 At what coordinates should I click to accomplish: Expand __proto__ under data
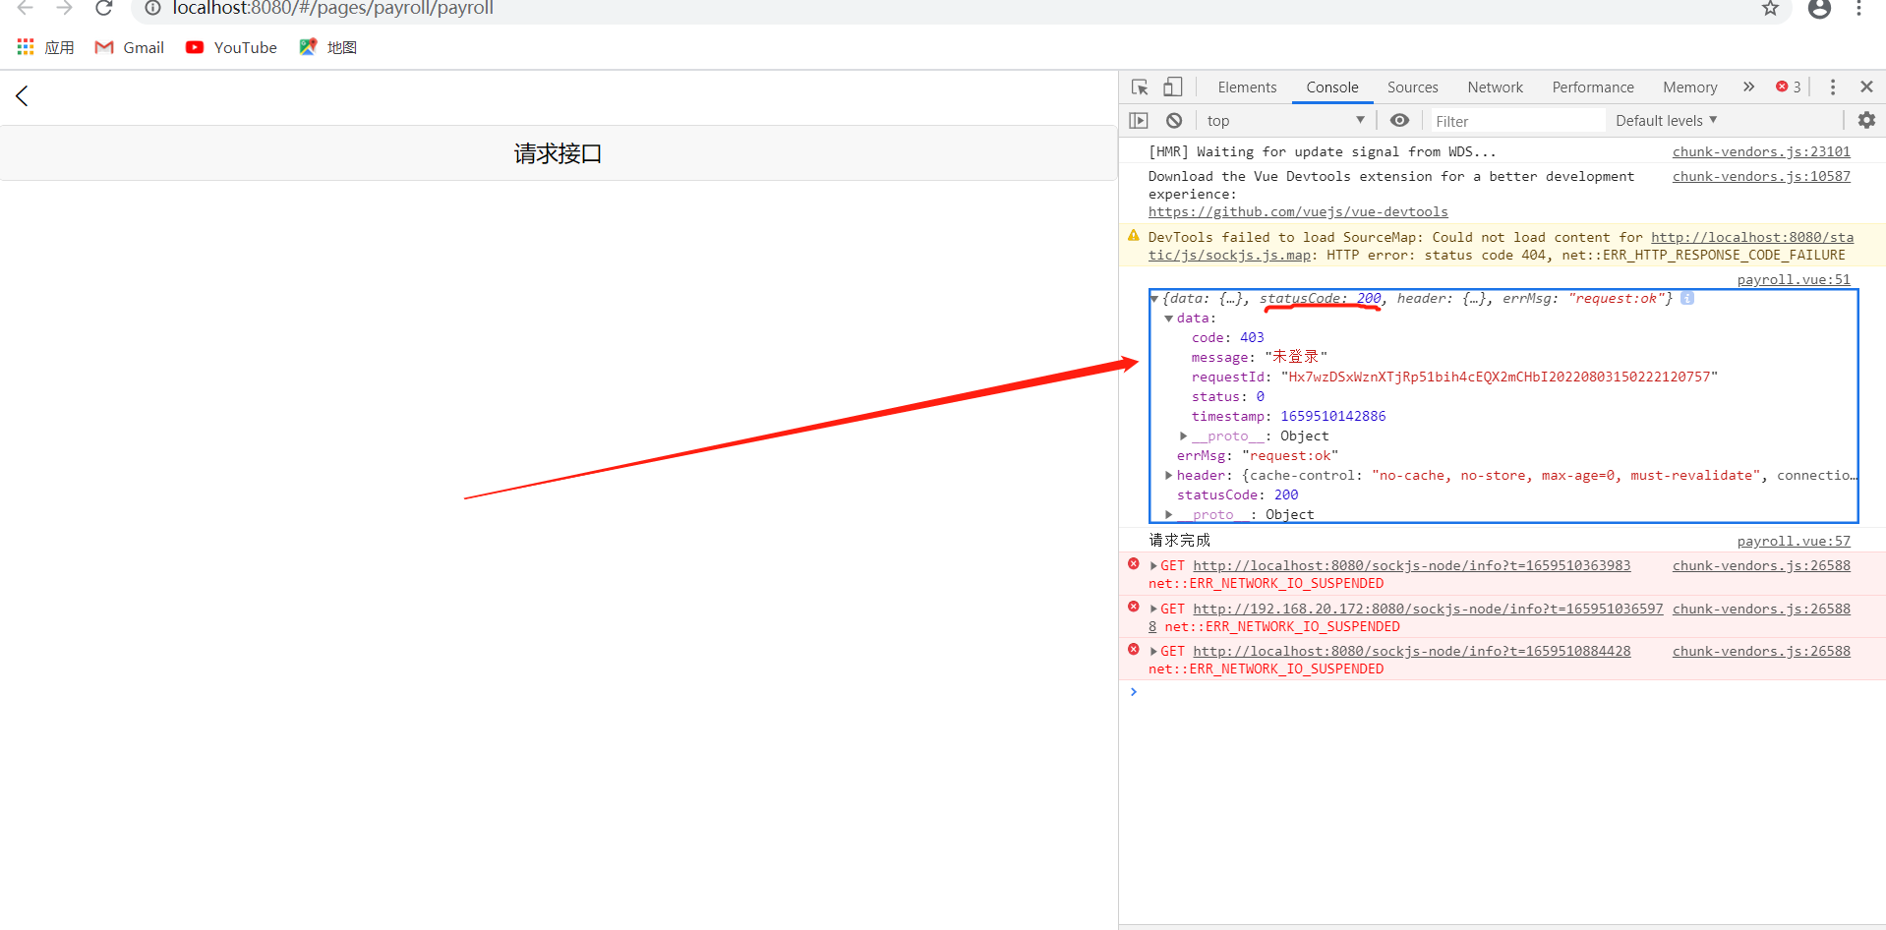click(1184, 436)
